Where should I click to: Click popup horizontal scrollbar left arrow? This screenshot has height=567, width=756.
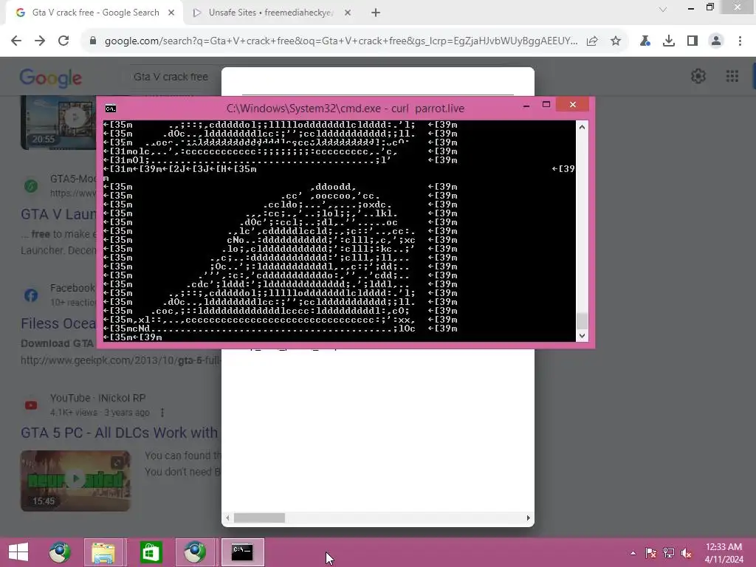coord(227,518)
